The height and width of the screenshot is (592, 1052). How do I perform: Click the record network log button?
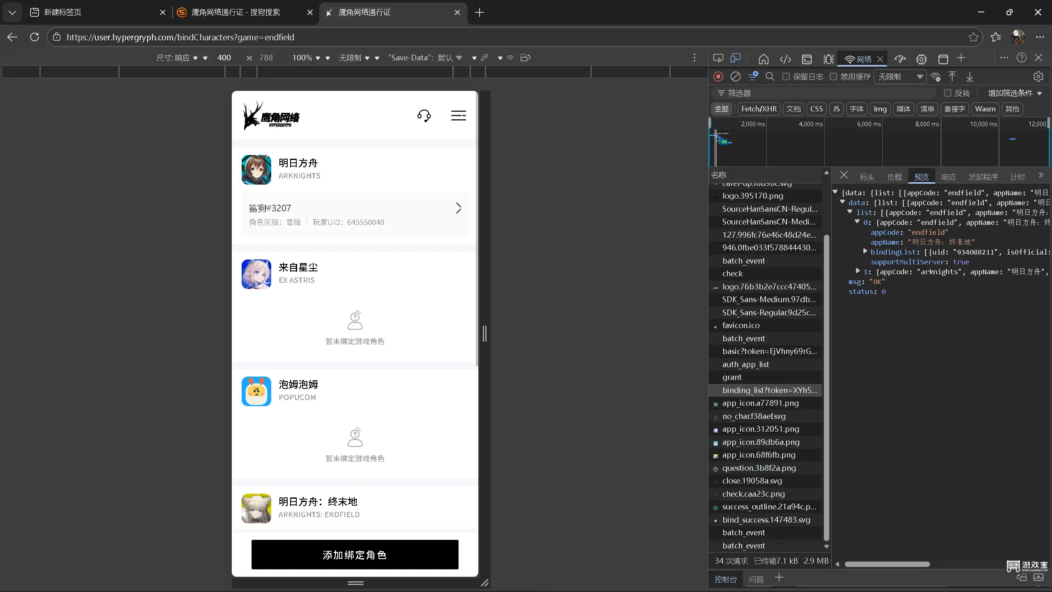coord(718,77)
